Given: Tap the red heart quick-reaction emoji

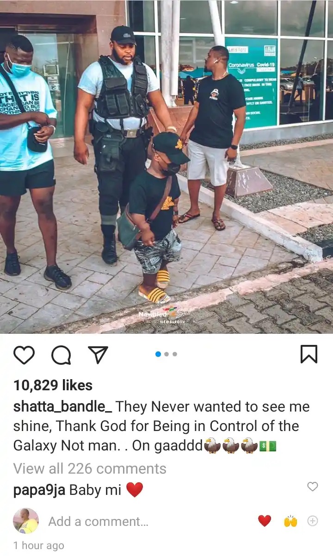Looking at the screenshot, I should coord(265,521).
